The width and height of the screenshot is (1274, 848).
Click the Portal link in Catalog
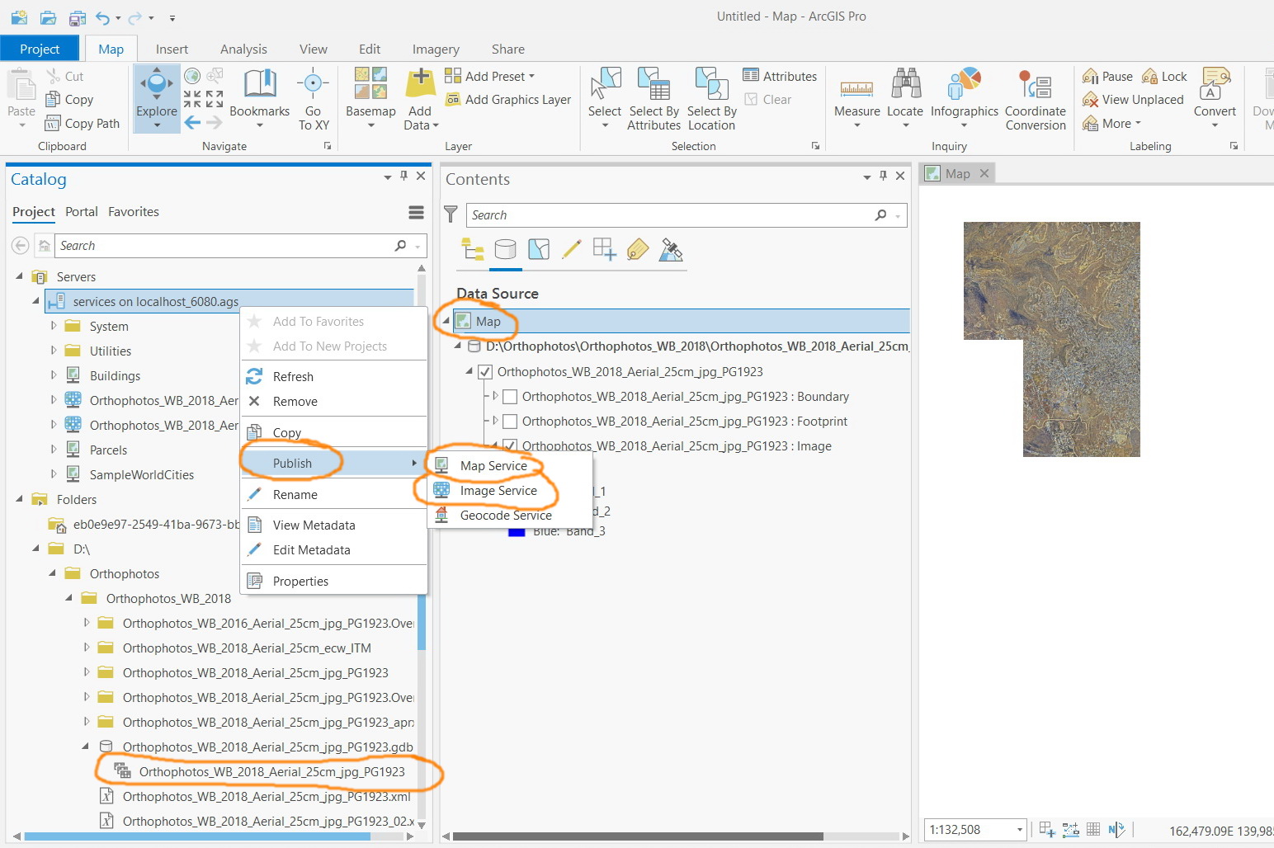[82, 212]
